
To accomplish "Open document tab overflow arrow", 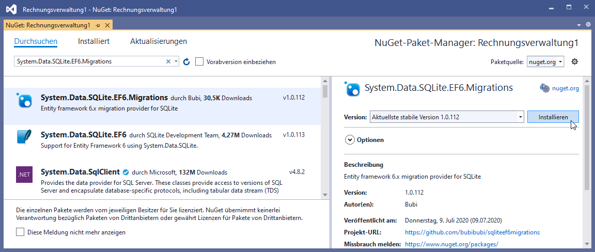I will pos(578,25).
